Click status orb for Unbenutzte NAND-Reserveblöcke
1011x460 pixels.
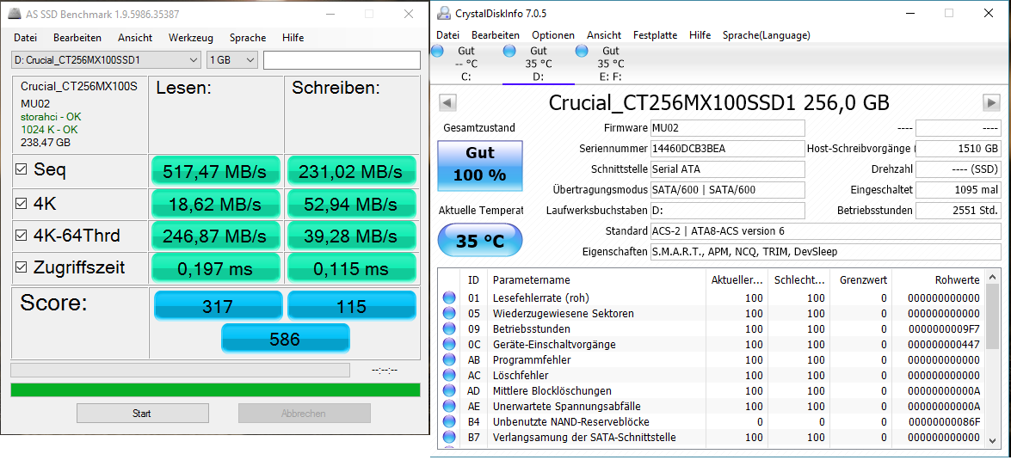tap(449, 421)
